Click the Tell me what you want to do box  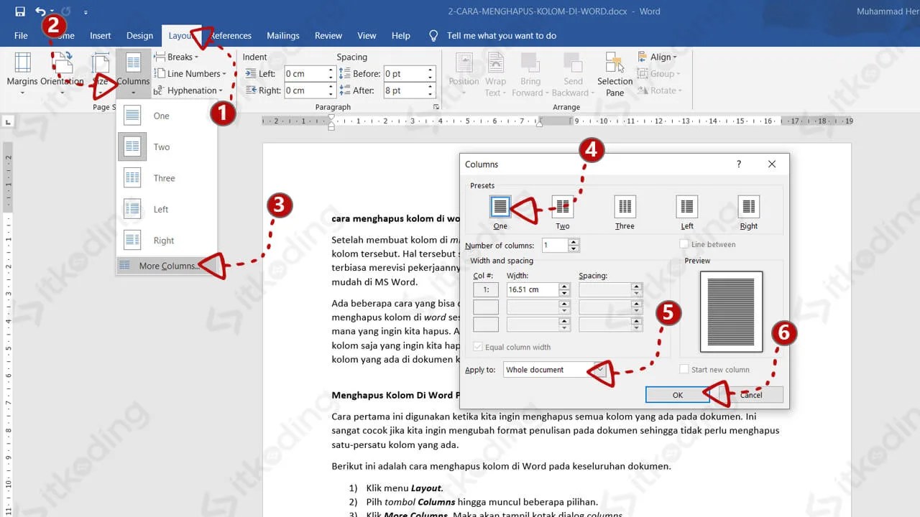[x=503, y=35]
